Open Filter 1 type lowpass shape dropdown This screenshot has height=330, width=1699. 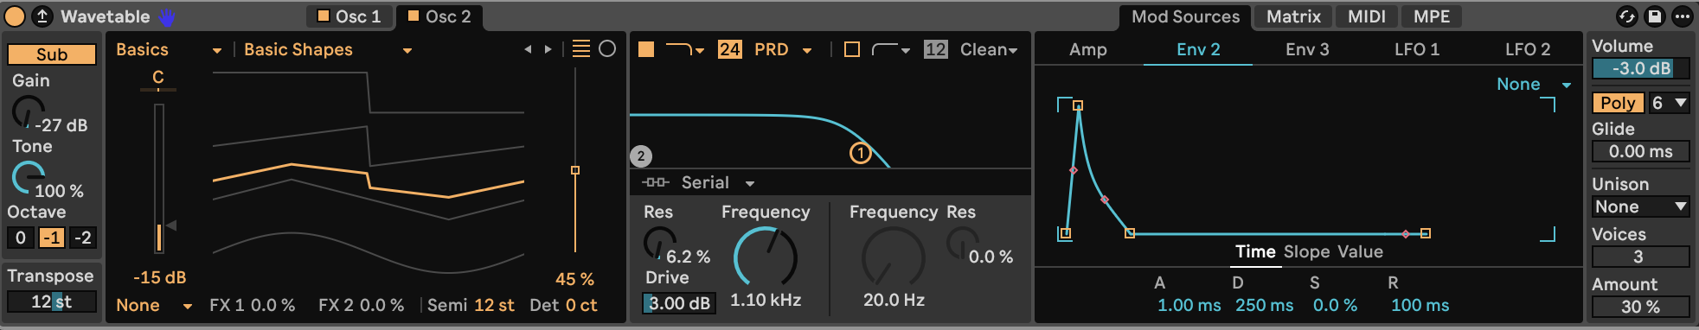(x=684, y=50)
